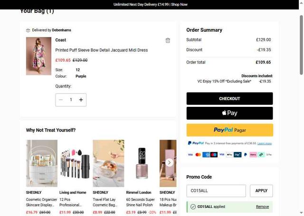304x216 pixels.
Task: Click the Cosmetic Organizer Skincare Display title
Action: (x=41, y=202)
